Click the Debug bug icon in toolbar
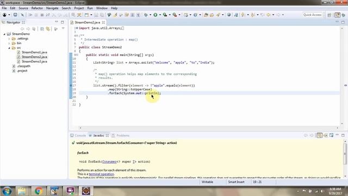Viewport: 348px width, 196px height. (146, 15)
